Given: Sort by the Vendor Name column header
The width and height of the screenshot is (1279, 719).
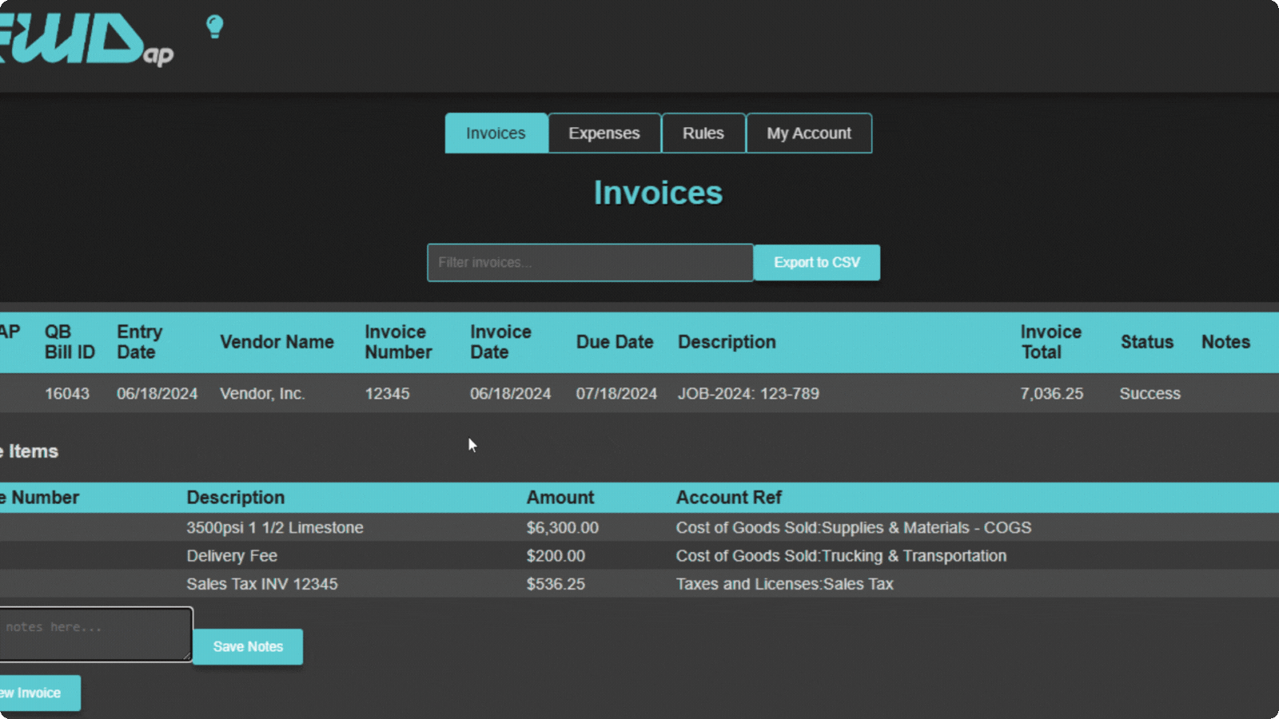Looking at the screenshot, I should 277,342.
